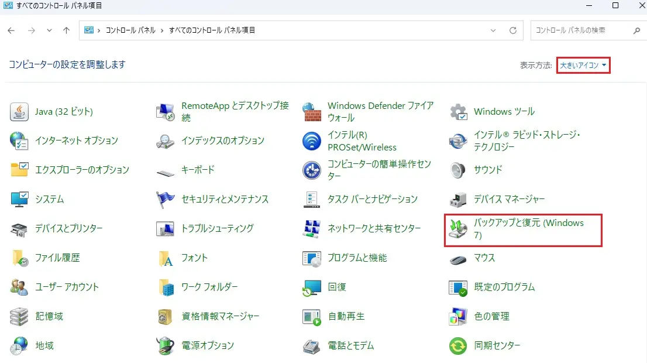Click the トラブルシューティング icon
647x363 pixels.
pos(166,228)
